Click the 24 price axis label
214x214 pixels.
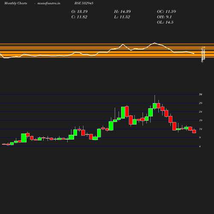[x=201, y=112]
